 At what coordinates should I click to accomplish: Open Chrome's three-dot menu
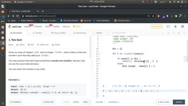pos(185,16)
